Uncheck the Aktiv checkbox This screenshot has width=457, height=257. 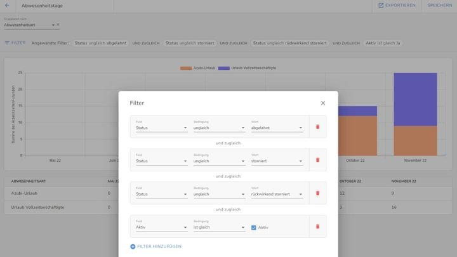pos(254,227)
